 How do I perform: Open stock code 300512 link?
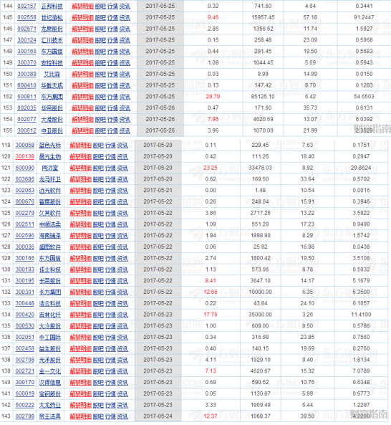[x=26, y=130]
